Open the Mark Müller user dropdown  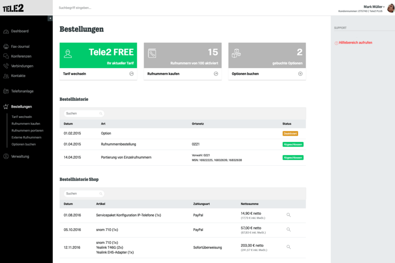point(374,7)
